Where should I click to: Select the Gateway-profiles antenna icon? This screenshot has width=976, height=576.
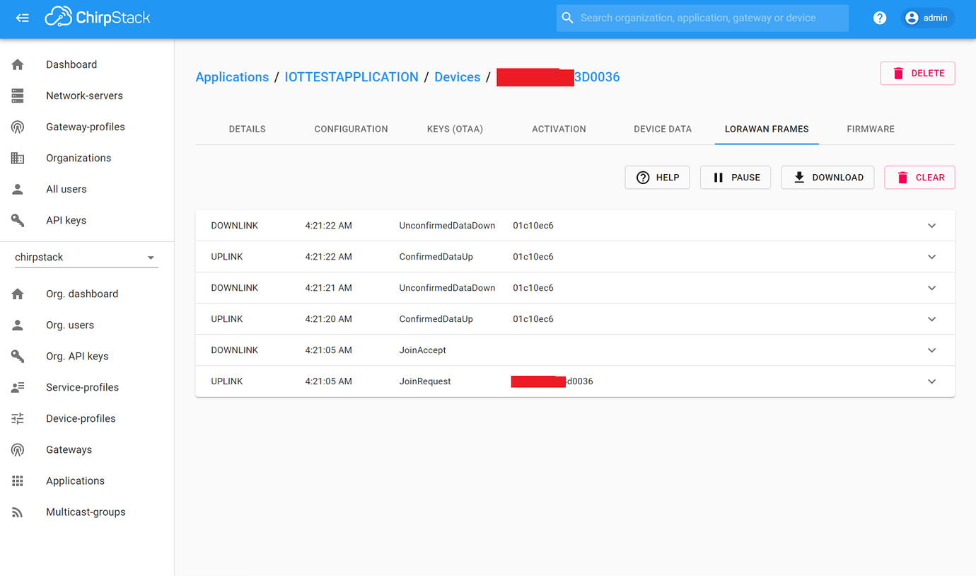click(18, 127)
